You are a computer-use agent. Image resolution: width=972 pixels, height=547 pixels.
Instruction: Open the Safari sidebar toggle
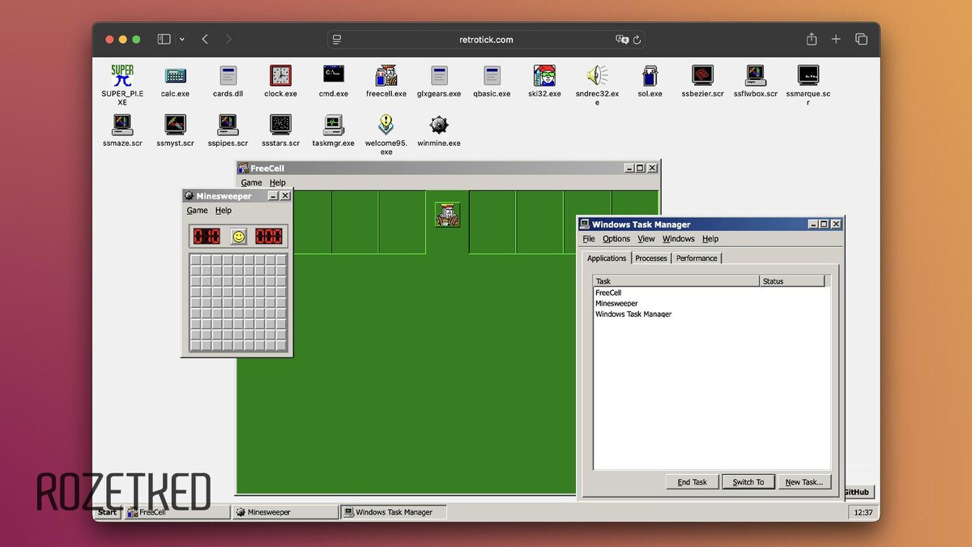pyautogui.click(x=164, y=39)
